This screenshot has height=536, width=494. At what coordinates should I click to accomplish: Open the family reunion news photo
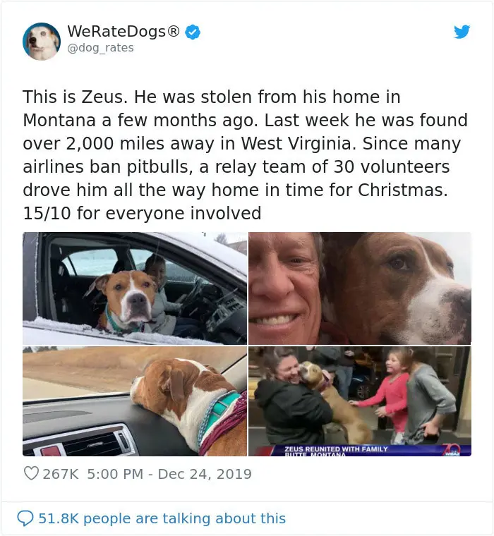pyautogui.click(x=360, y=401)
